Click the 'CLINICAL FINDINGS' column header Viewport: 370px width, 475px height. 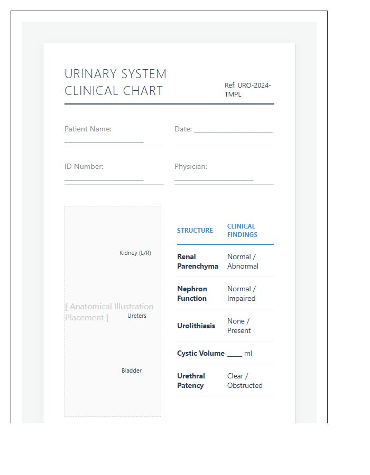[x=242, y=231]
